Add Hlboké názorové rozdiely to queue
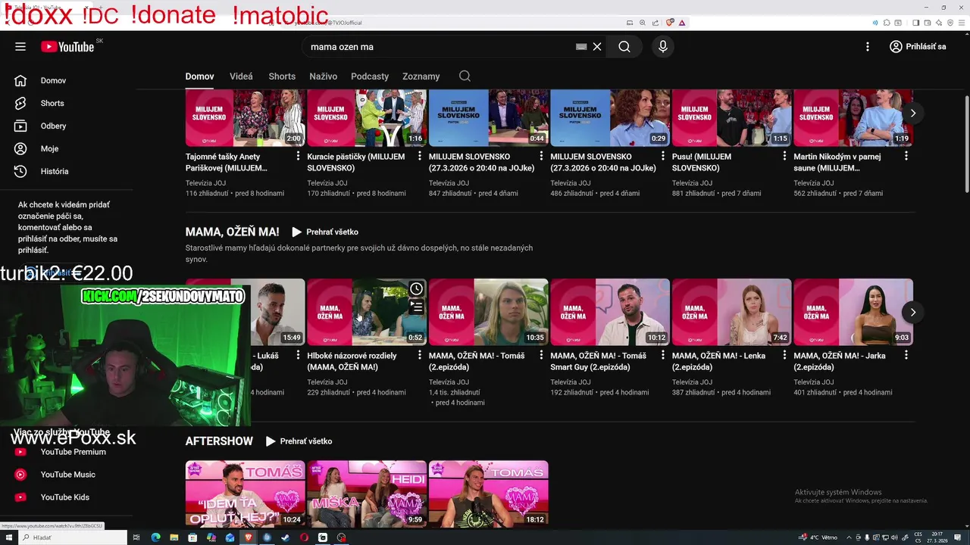 coord(417,307)
